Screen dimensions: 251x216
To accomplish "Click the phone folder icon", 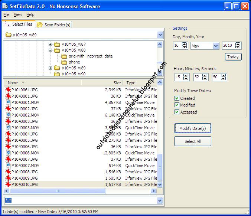I will tap(64, 62).
